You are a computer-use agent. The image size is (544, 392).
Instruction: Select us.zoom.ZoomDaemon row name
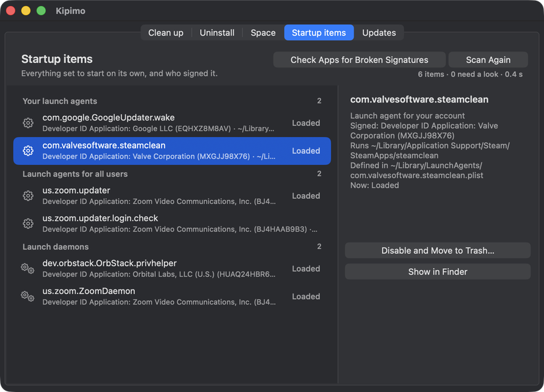(x=89, y=291)
